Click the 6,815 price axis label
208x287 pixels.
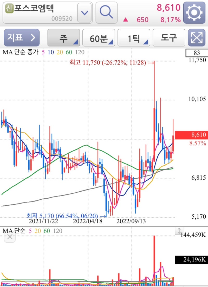pos(199,178)
